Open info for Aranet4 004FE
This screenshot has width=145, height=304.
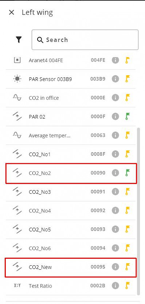coord(115,60)
